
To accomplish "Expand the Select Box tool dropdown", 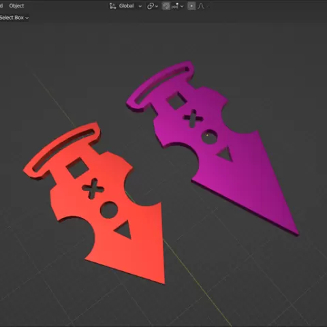I will pyautogui.click(x=14, y=18).
